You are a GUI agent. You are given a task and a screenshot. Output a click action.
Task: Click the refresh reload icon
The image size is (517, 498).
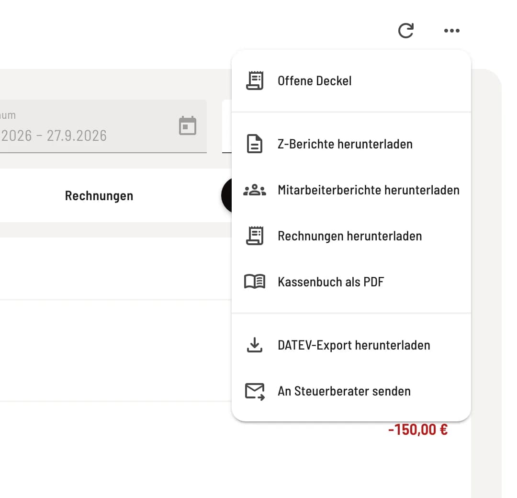[x=405, y=31]
